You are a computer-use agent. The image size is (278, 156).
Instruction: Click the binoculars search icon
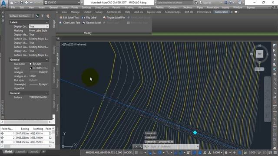click(196, 3)
